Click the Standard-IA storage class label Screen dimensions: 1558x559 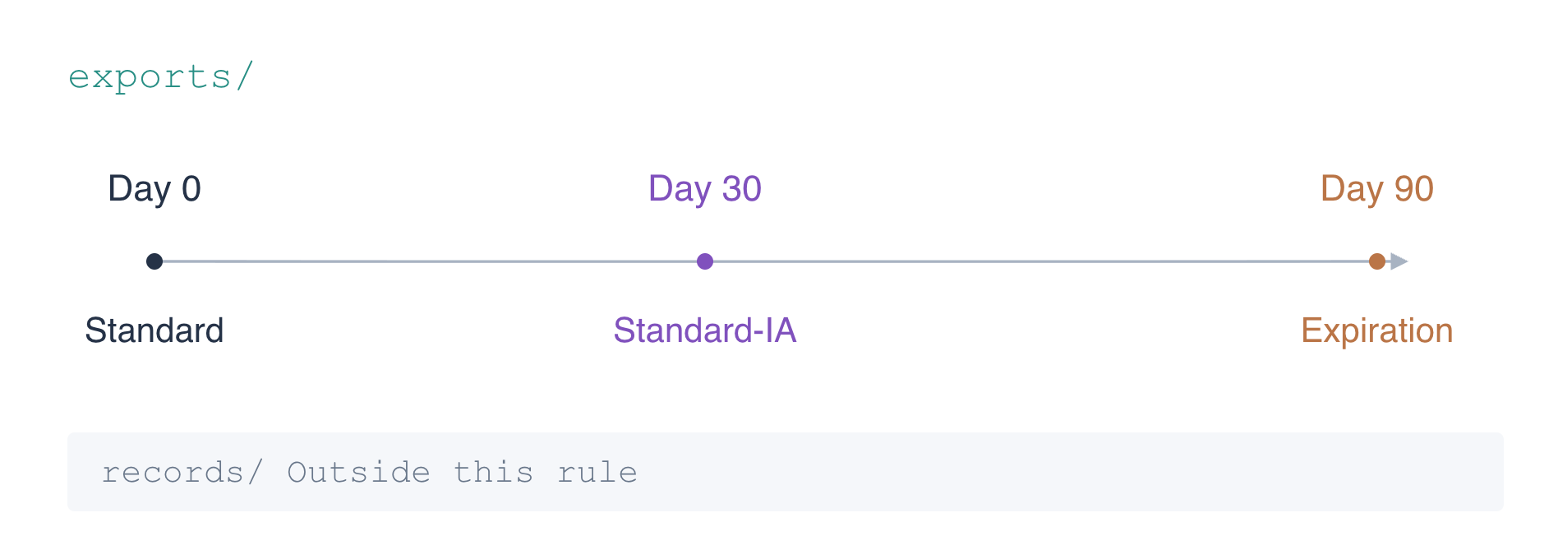tap(705, 330)
